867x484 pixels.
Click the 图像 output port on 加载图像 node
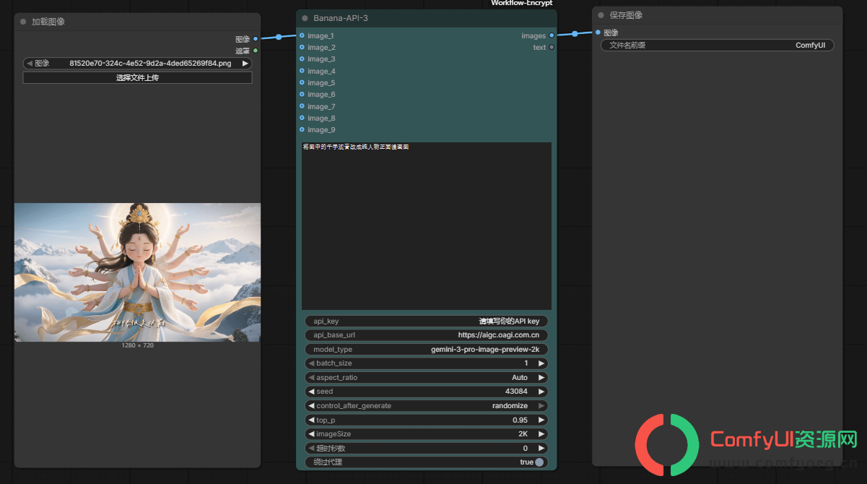pyautogui.click(x=256, y=39)
